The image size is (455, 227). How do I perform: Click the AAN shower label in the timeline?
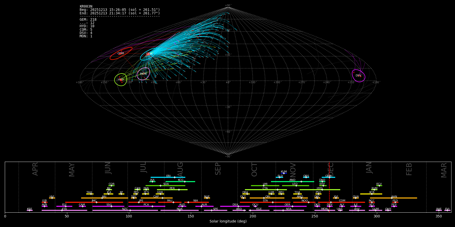[x=394, y=196]
